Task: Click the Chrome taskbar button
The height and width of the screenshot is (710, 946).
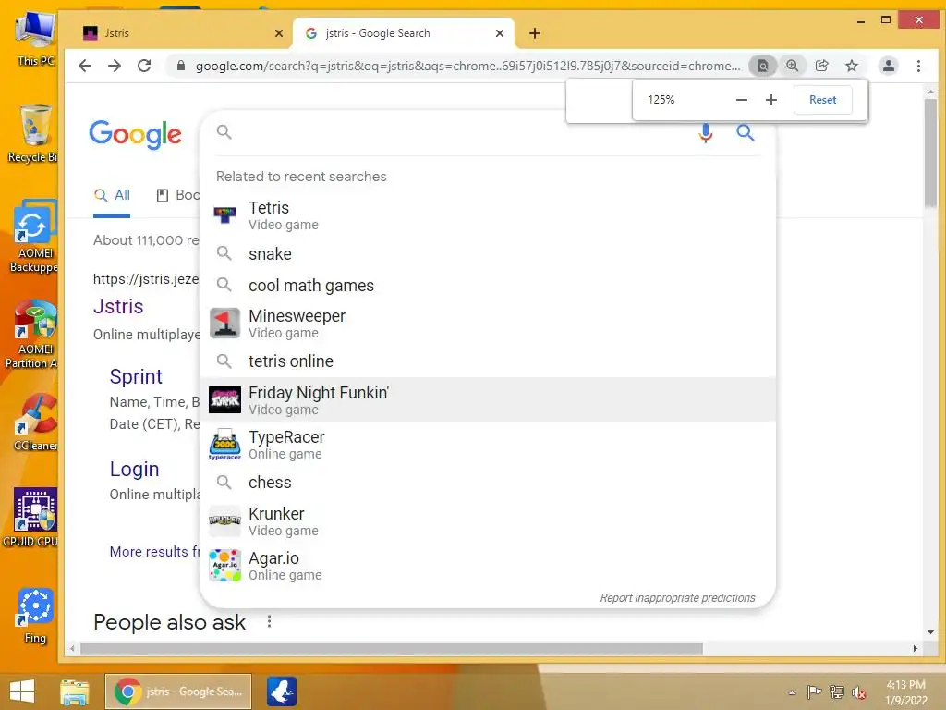Action: pyautogui.click(x=178, y=692)
